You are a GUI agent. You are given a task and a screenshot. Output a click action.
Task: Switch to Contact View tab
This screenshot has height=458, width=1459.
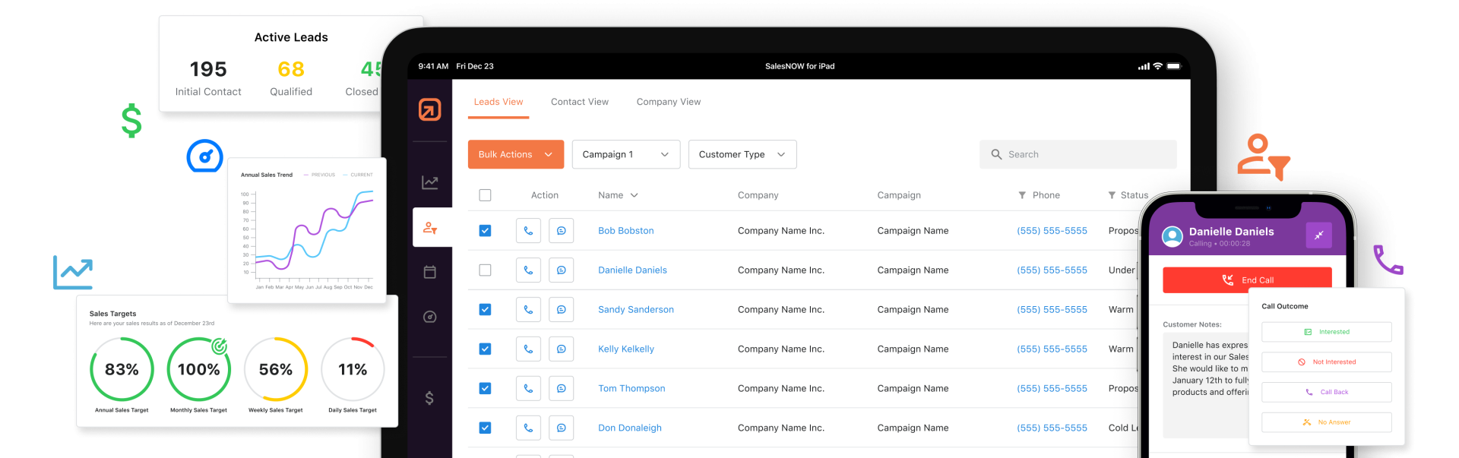580,102
